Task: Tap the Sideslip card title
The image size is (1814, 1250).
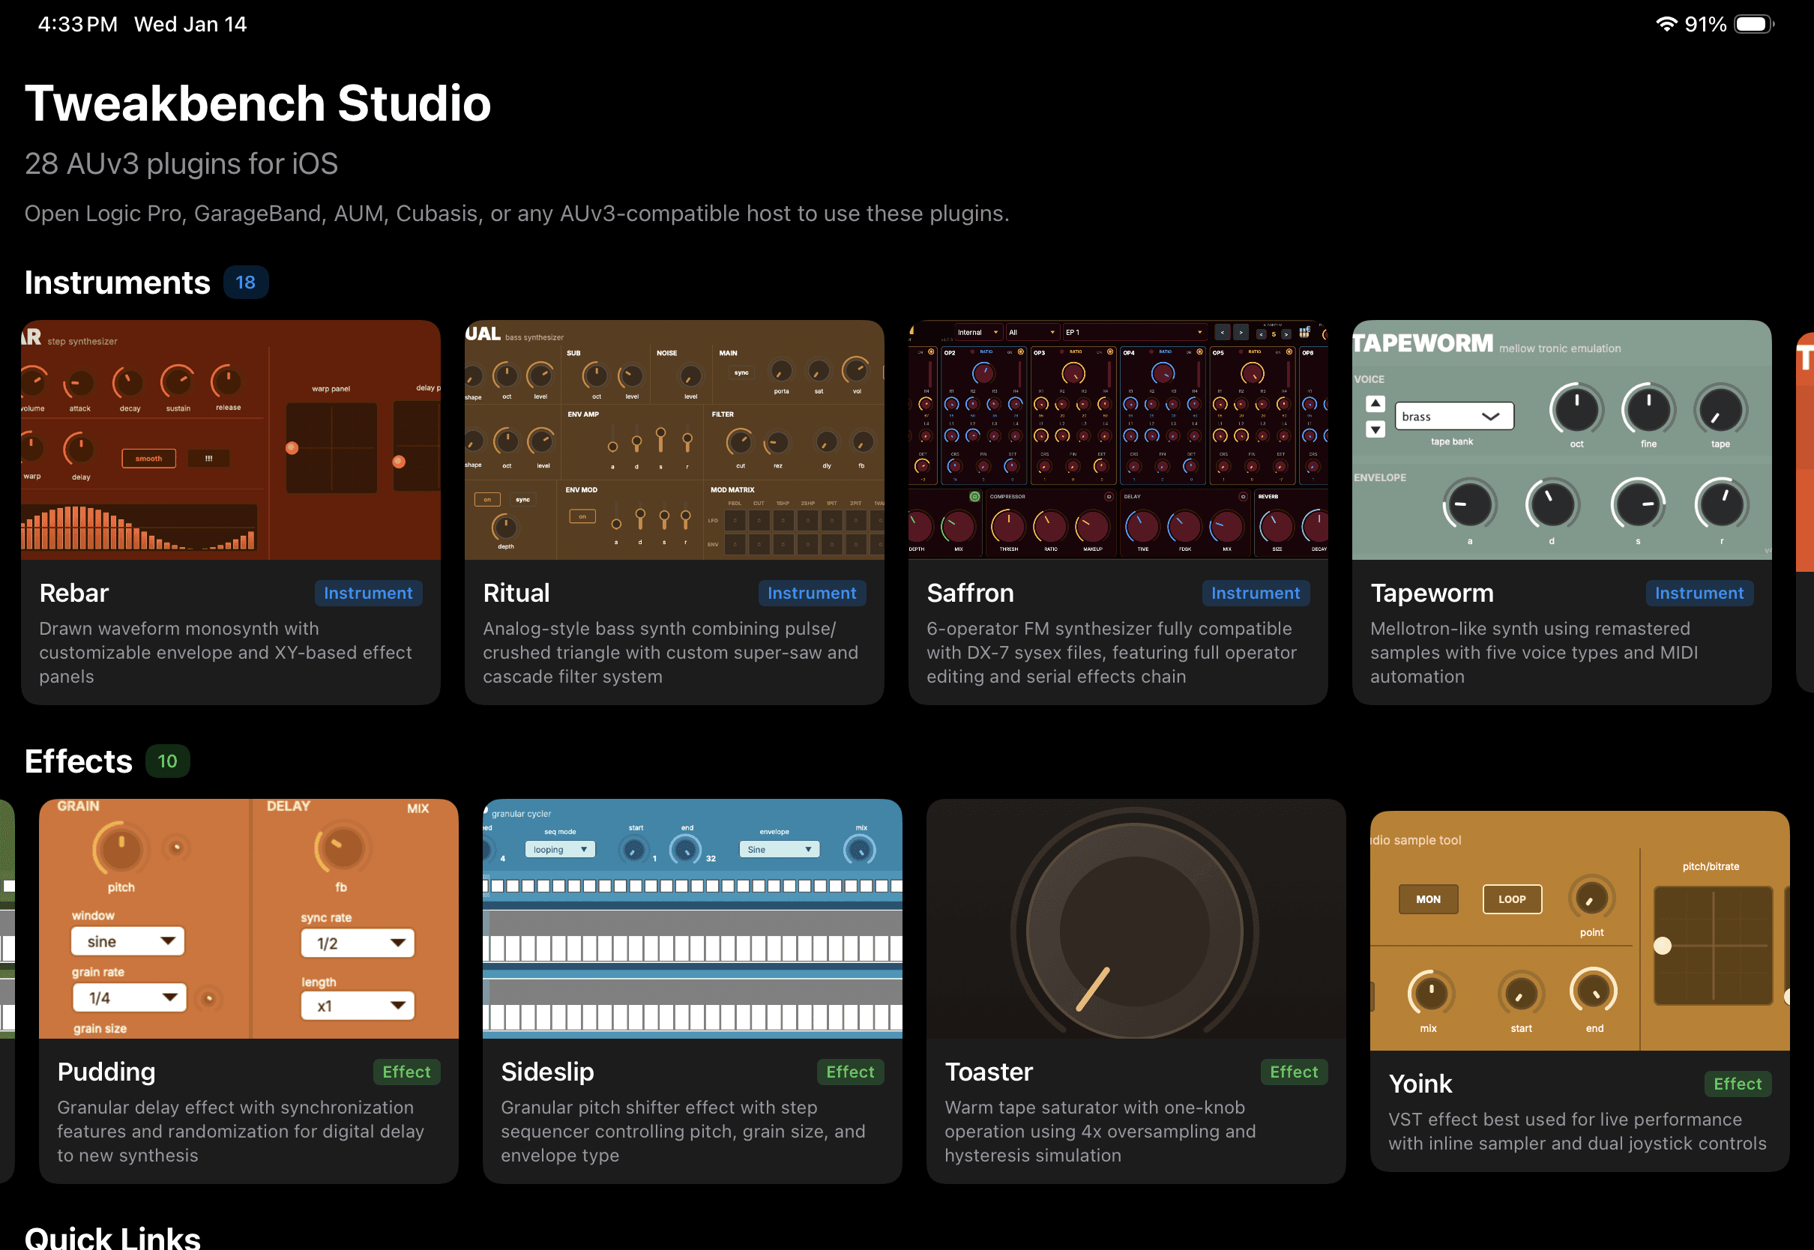Action: click(x=547, y=1072)
